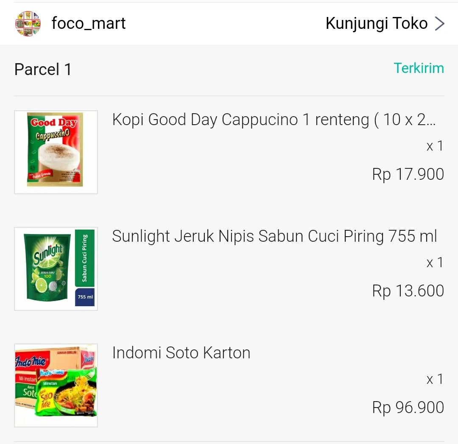Open the Kunjungi Toko link

(x=377, y=23)
